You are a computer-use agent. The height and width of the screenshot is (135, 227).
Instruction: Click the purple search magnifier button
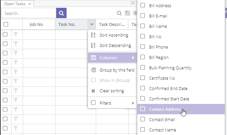point(61,13)
